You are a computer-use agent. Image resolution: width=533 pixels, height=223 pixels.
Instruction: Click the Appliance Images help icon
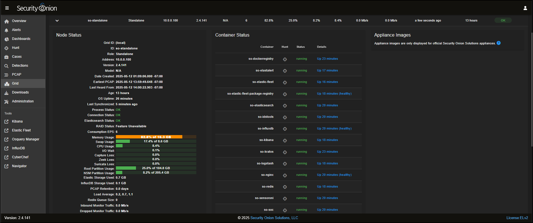499,43
